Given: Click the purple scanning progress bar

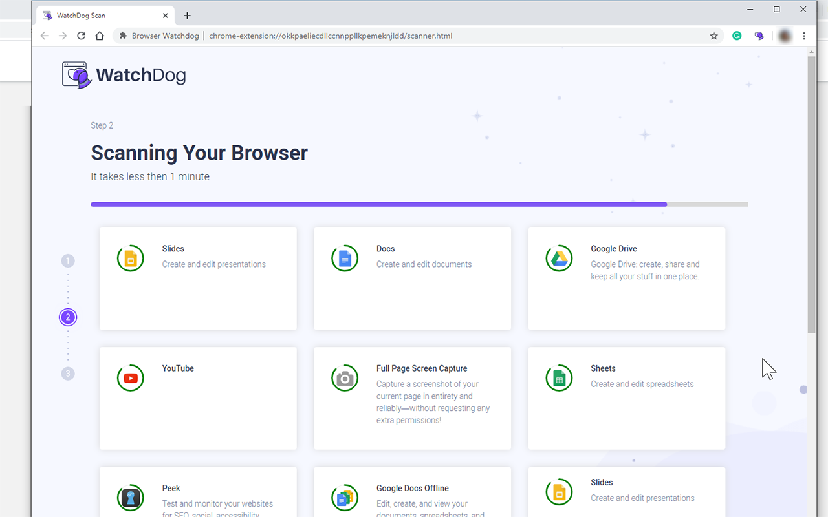Looking at the screenshot, I should [x=378, y=204].
